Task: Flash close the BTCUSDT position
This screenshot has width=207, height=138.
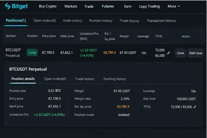Action: 196,53
